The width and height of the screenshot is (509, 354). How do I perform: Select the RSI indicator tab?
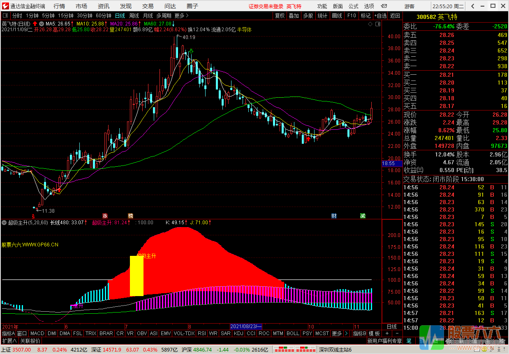coord(202,333)
